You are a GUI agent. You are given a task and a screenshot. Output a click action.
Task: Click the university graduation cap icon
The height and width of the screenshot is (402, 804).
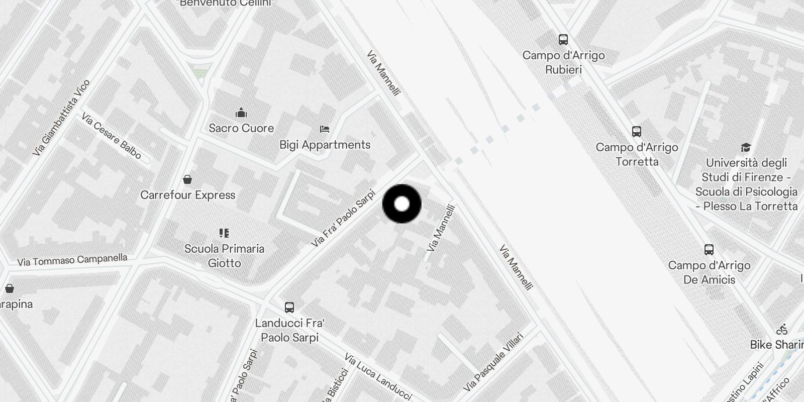coord(746,147)
